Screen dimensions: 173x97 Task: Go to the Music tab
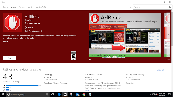point(30,7)
